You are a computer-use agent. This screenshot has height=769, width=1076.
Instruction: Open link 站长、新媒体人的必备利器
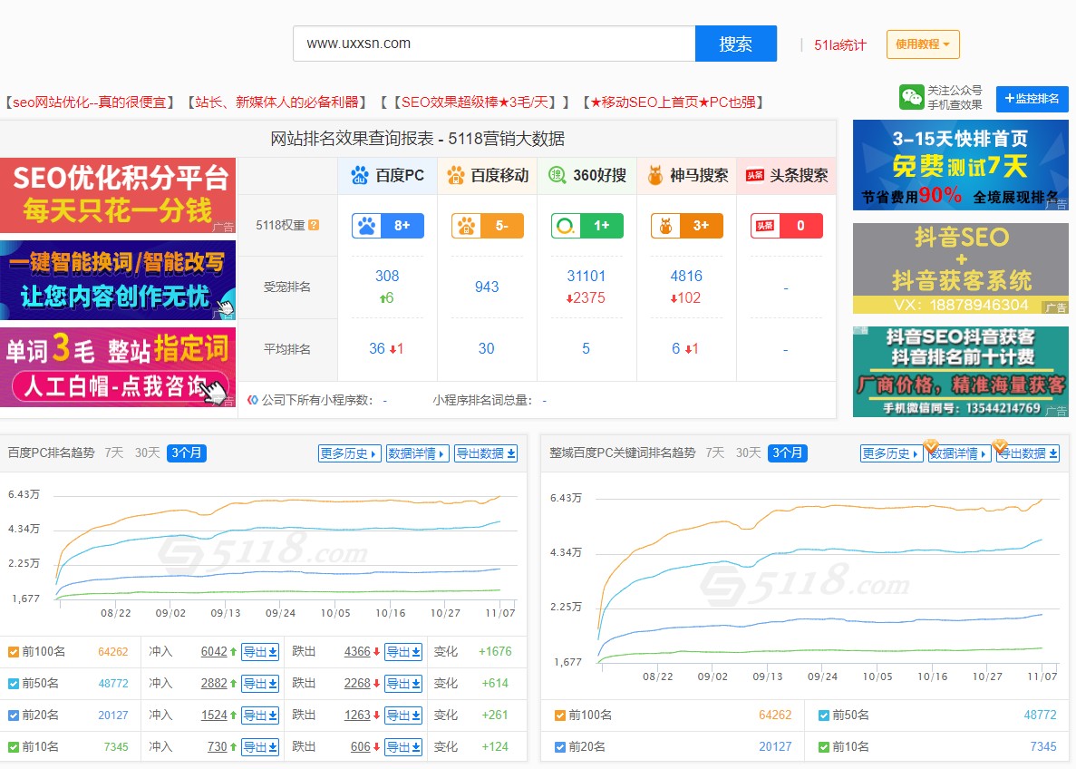[x=276, y=102]
